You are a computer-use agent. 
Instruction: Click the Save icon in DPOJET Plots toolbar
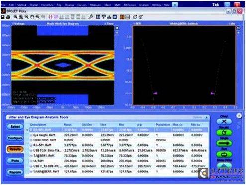pyautogui.click(x=3, y=17)
